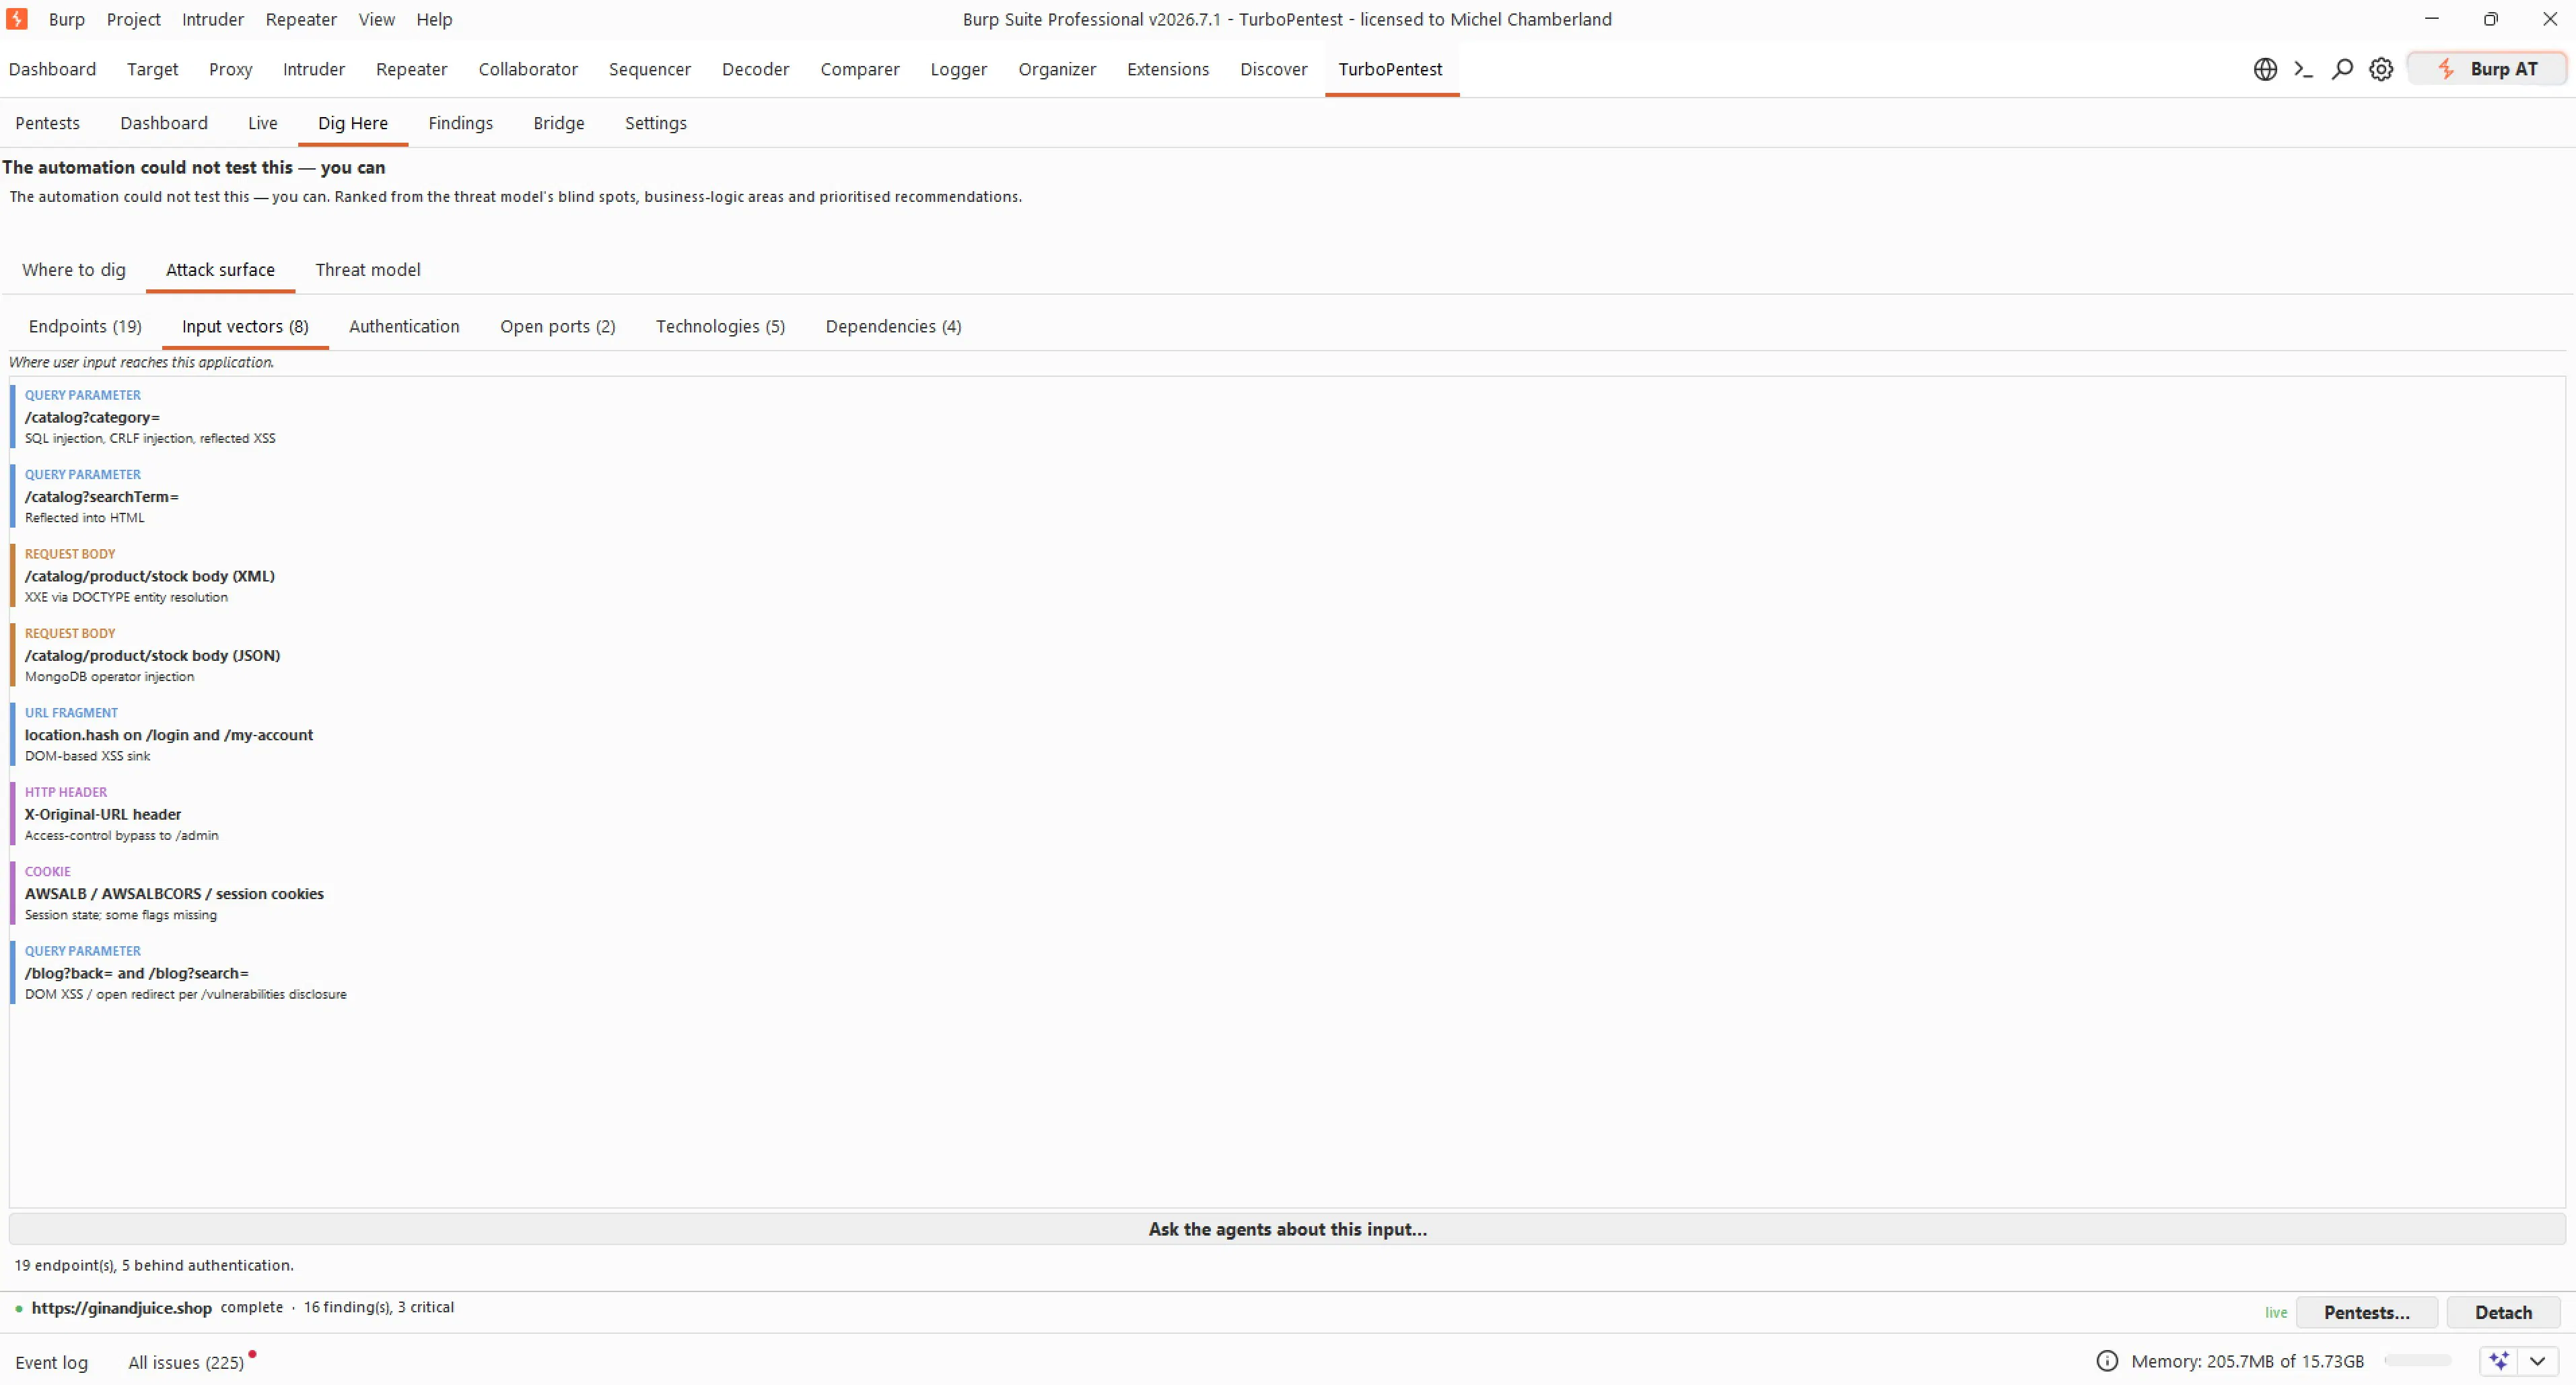
Task: Open the Dig Here sub-tab
Action: [353, 123]
